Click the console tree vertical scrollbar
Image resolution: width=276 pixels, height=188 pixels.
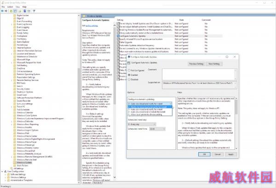click(x=79, y=99)
